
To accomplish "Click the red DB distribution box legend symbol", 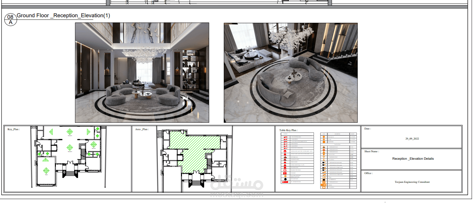I will [286, 182].
